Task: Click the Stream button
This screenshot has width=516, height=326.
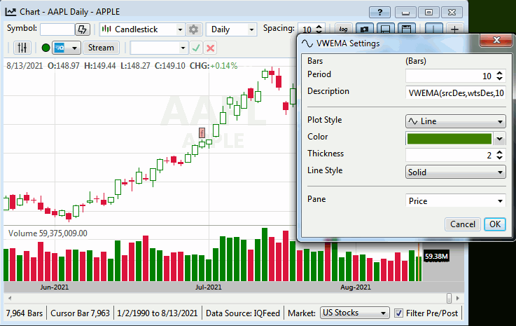Action: (x=101, y=48)
